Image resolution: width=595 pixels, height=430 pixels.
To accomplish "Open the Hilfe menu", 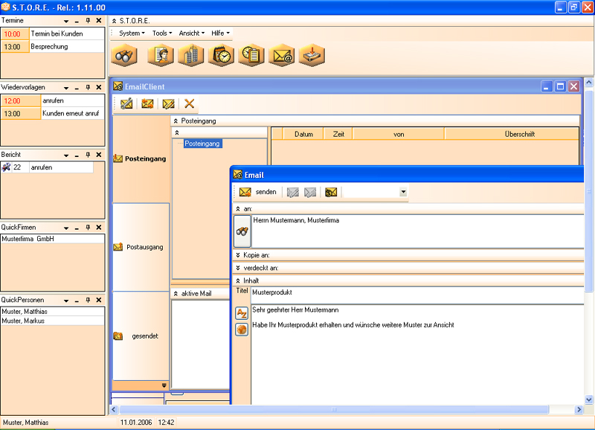I will pos(220,33).
